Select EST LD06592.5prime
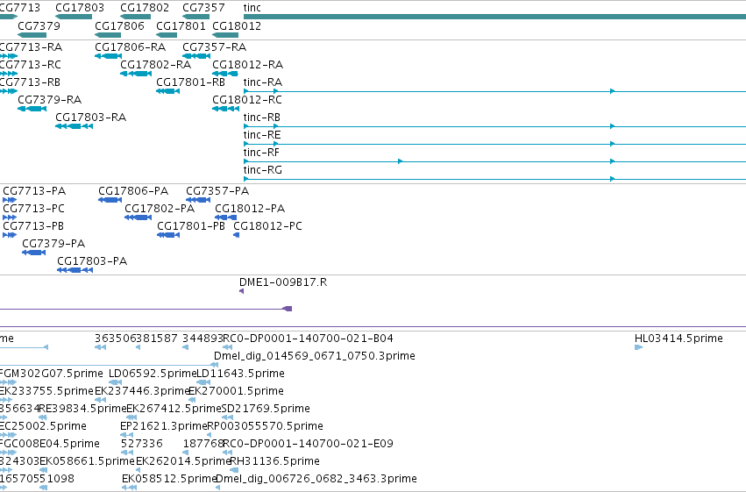The height and width of the screenshot is (492, 746). pos(153,374)
